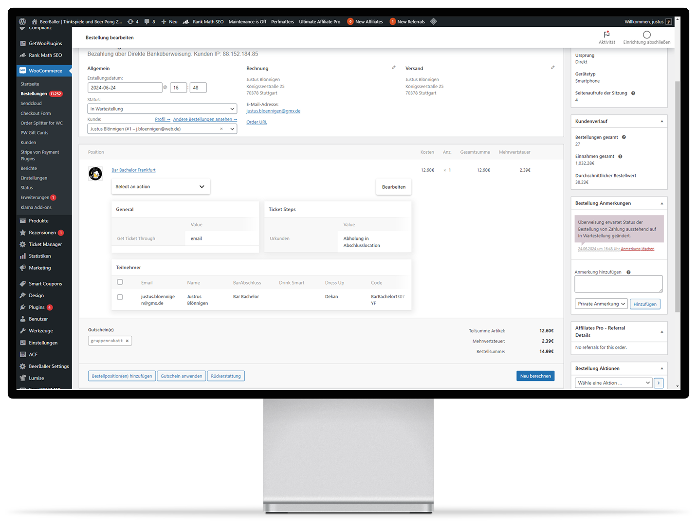Open Rank Math SEO in admin bar
This screenshot has width=697, height=526.
pyautogui.click(x=203, y=21)
